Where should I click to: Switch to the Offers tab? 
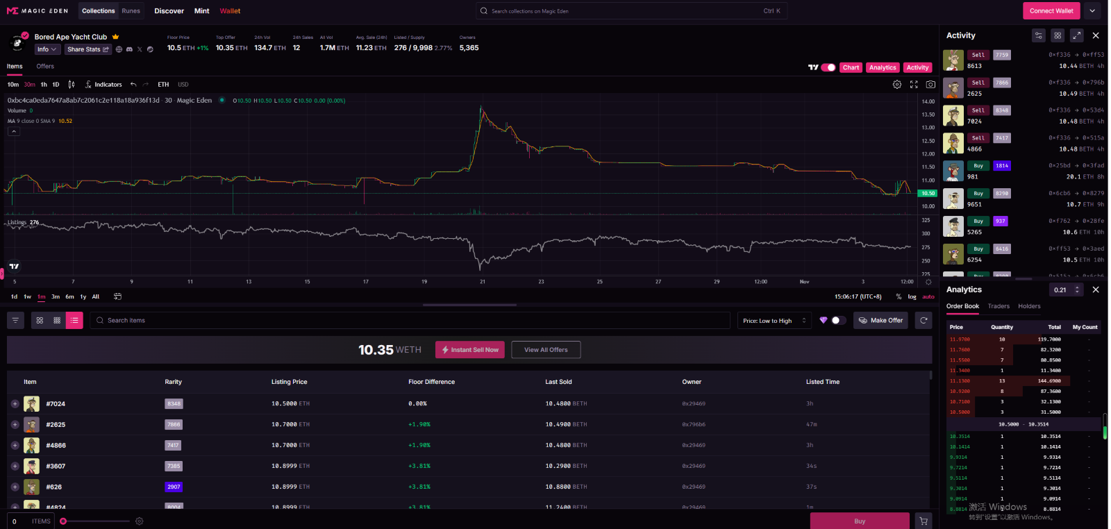pyautogui.click(x=45, y=67)
